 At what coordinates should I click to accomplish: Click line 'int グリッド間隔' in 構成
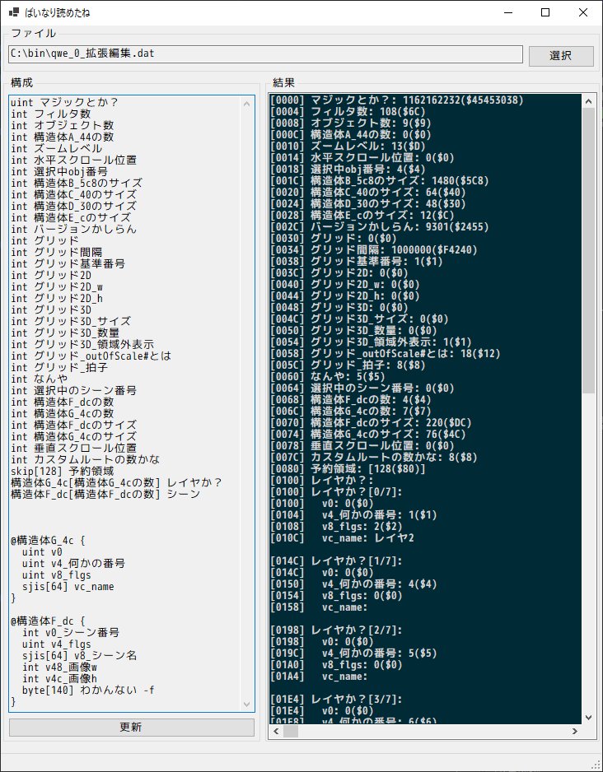coord(56,252)
